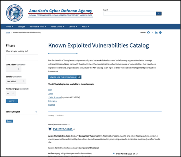Click the Filters heading
The image size is (181, 157).
point(10,45)
